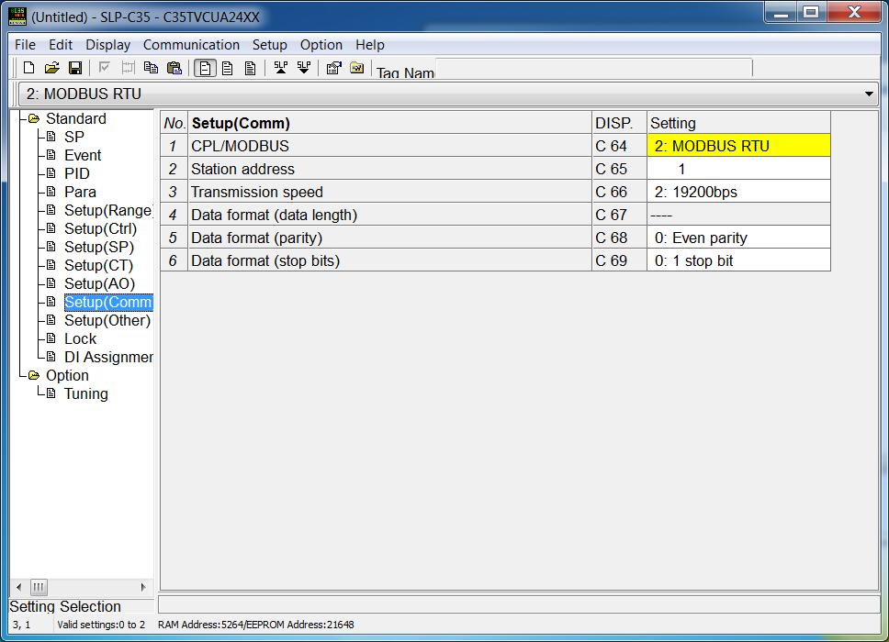Click the 0: Even parity setting cell
Image resolution: width=889 pixels, height=642 pixels.
pyautogui.click(x=738, y=238)
